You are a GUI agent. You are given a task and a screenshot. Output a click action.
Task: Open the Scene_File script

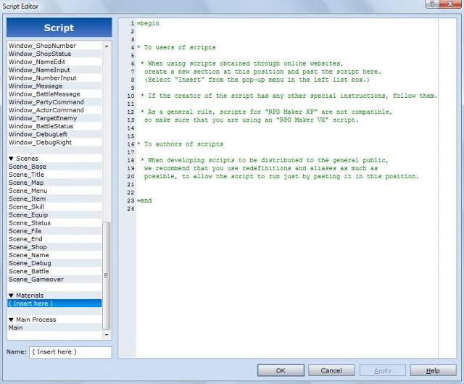55,230
